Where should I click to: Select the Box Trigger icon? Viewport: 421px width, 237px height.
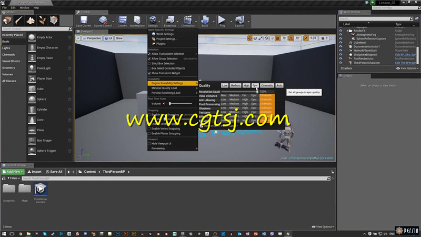click(x=32, y=141)
